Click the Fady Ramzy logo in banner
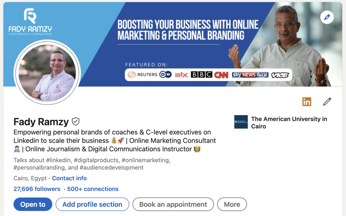 click(x=30, y=22)
